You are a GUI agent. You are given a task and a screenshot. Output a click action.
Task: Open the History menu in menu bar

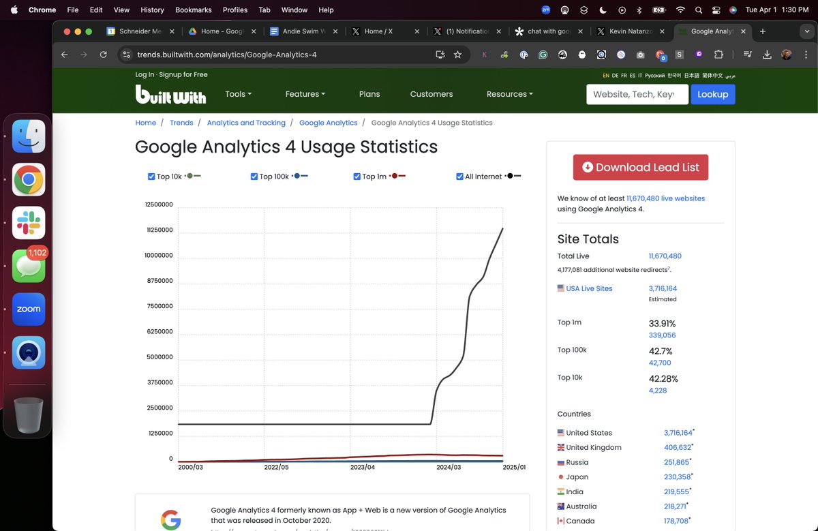152,10
